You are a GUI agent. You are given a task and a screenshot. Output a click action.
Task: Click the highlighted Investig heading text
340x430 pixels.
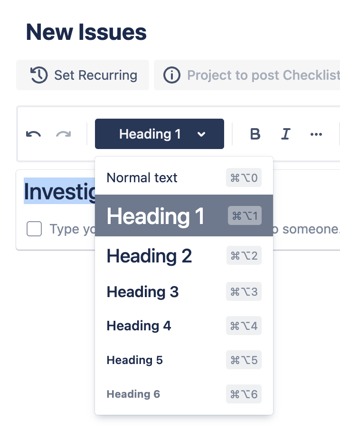click(x=60, y=191)
